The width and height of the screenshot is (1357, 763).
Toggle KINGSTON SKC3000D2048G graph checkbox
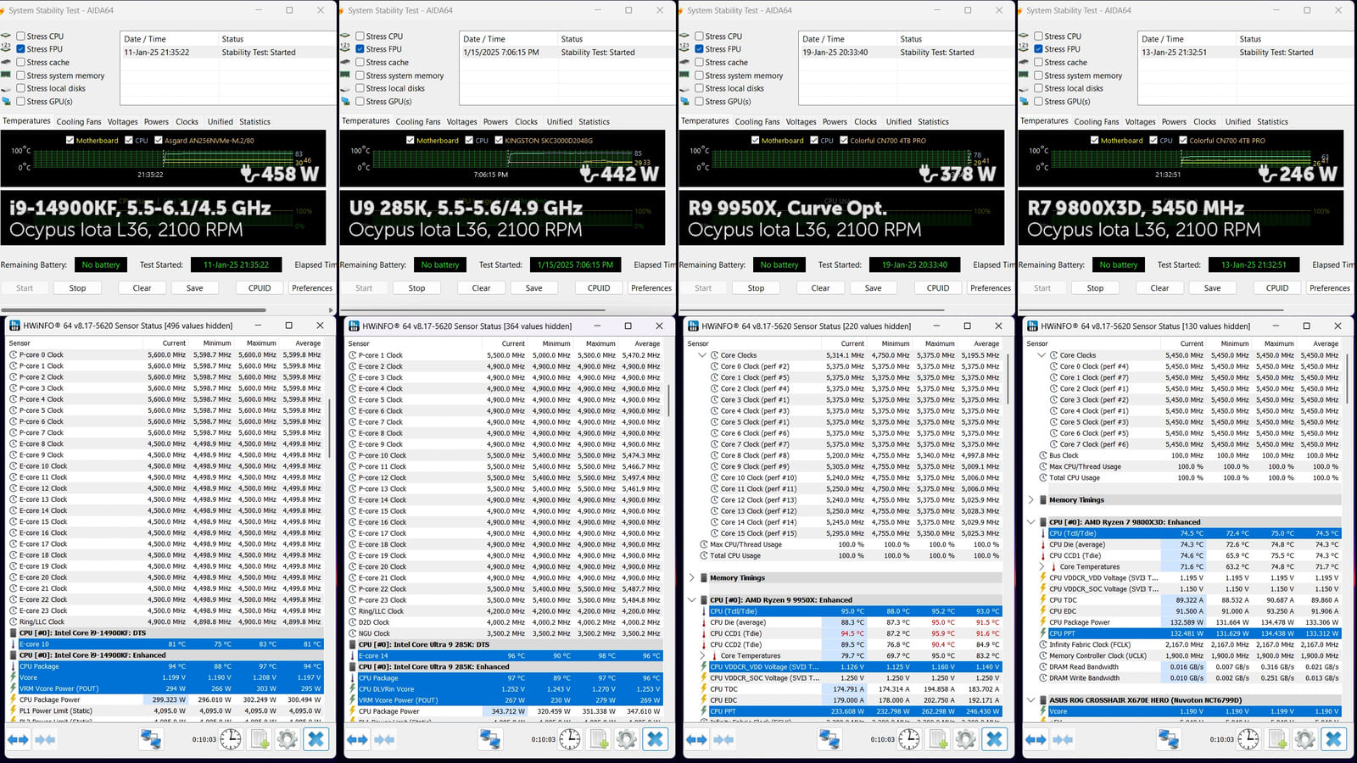499,141
